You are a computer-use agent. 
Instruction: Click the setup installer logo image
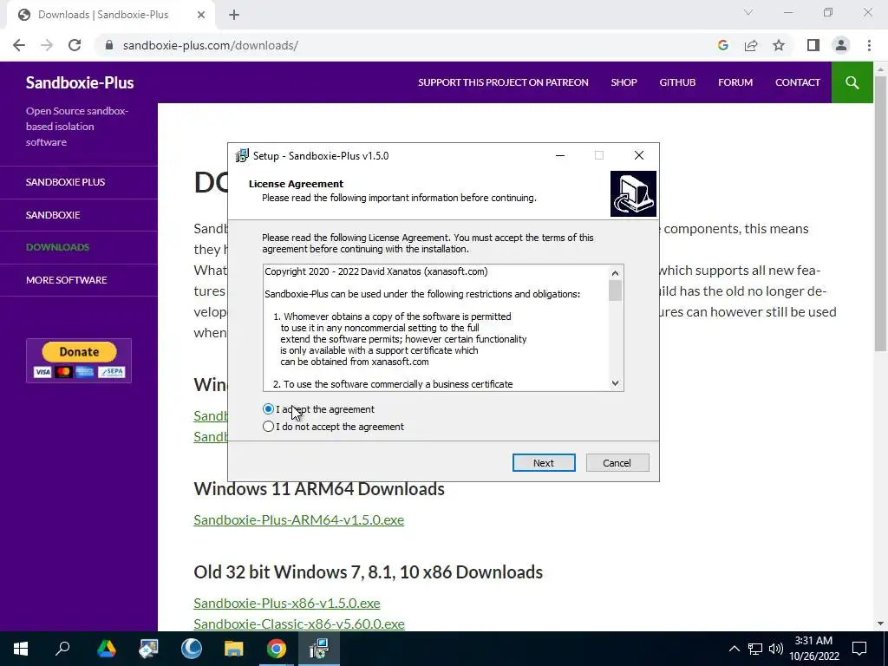click(633, 193)
